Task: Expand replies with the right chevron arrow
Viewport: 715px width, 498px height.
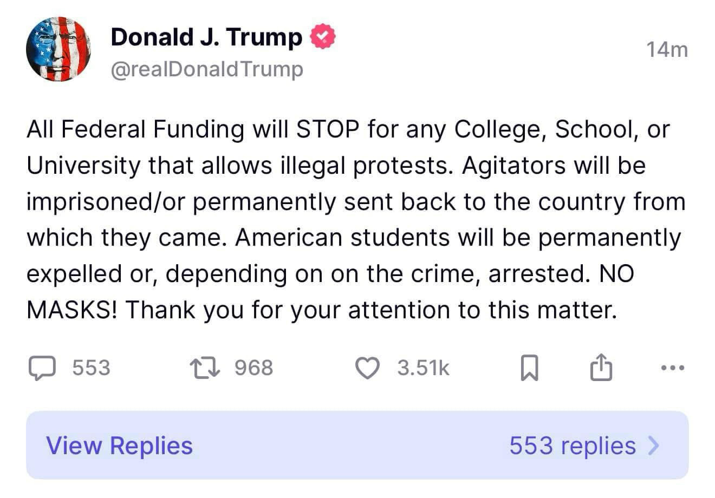Action: pos(654,445)
